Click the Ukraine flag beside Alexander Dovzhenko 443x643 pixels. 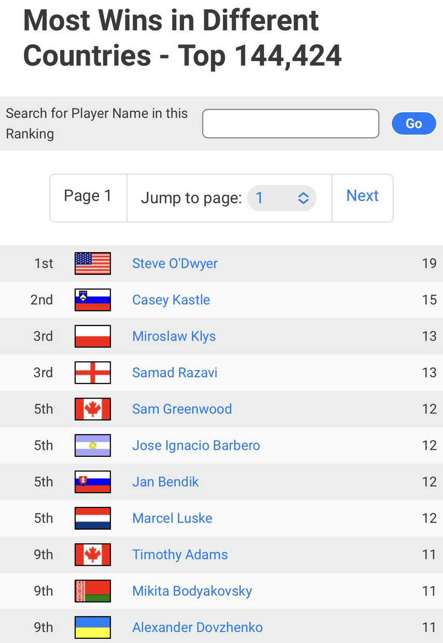click(x=93, y=627)
